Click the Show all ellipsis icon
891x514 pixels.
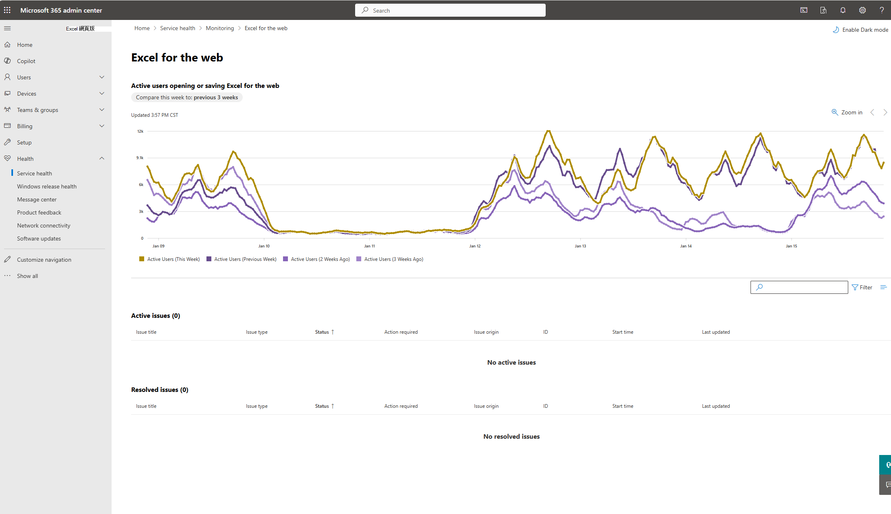(7, 276)
